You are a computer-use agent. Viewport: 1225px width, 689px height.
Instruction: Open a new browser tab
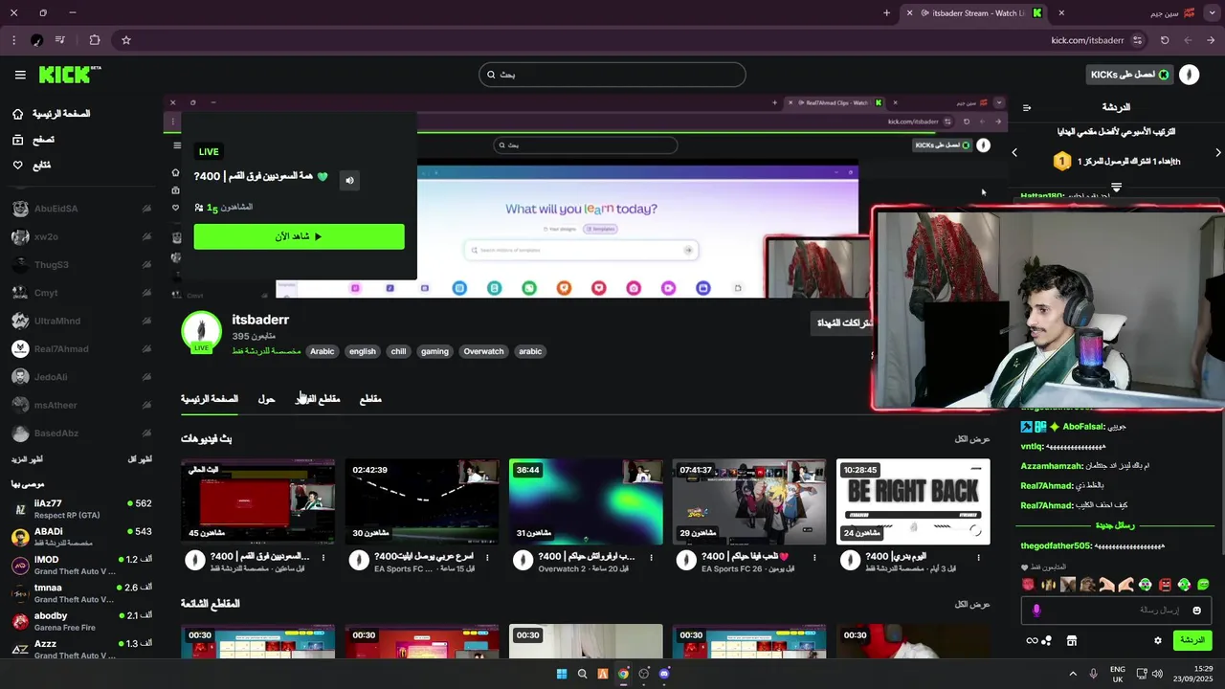pyautogui.click(x=886, y=12)
